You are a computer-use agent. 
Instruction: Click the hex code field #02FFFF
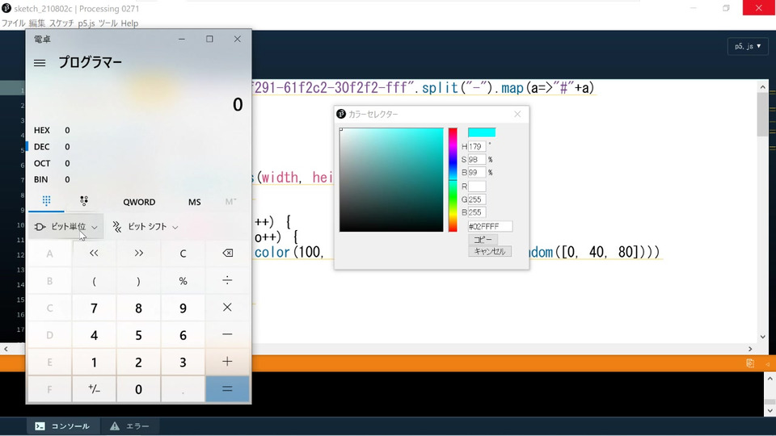[490, 226]
